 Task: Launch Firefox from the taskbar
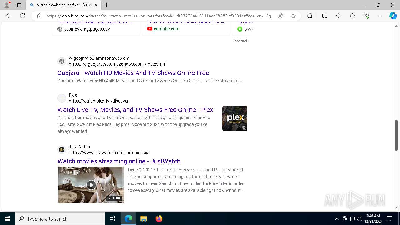159,219
